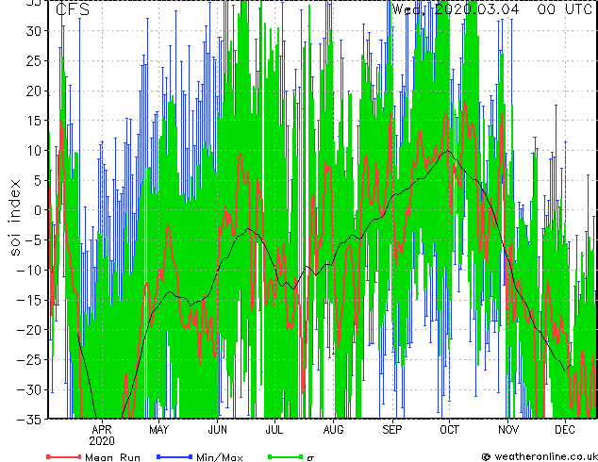
Task: Click the weatheronline.co.uk copyright text
Action: 540,456
